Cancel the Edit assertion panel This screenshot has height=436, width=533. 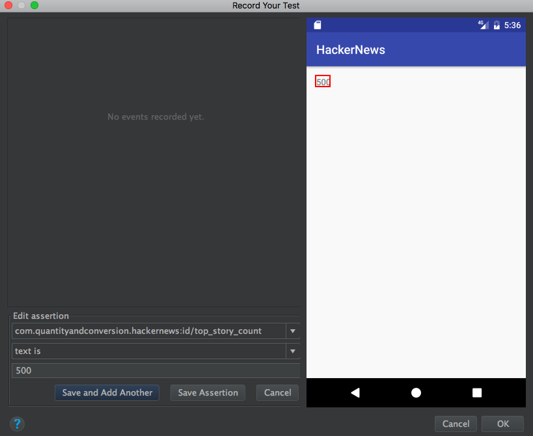point(277,392)
